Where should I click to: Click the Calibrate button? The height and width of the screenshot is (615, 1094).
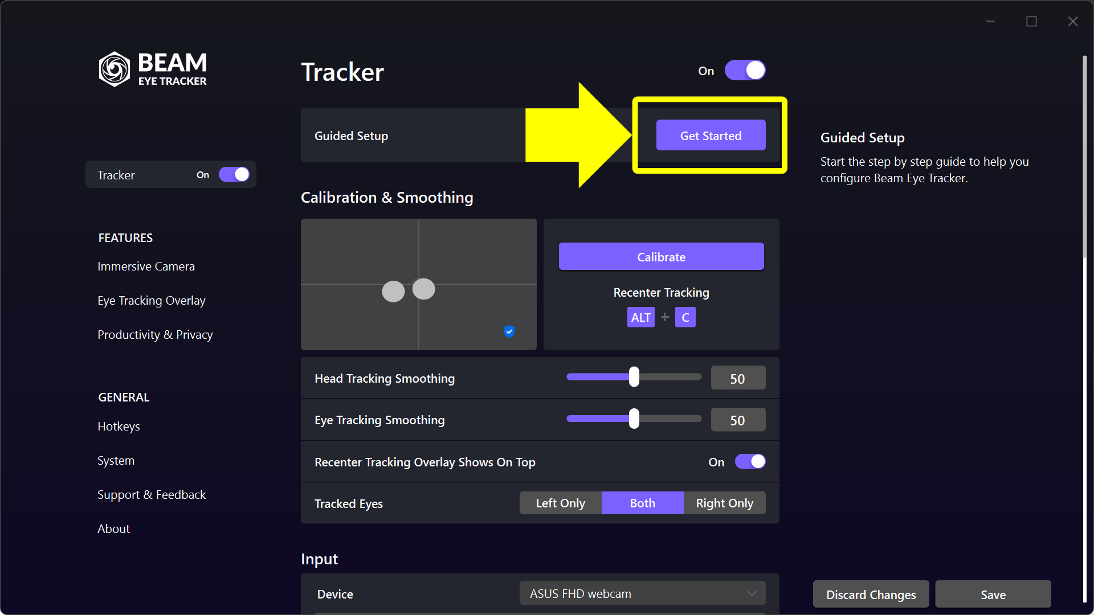(661, 257)
